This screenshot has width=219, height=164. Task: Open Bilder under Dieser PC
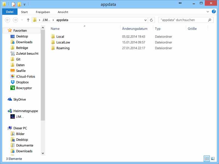coord(20,134)
